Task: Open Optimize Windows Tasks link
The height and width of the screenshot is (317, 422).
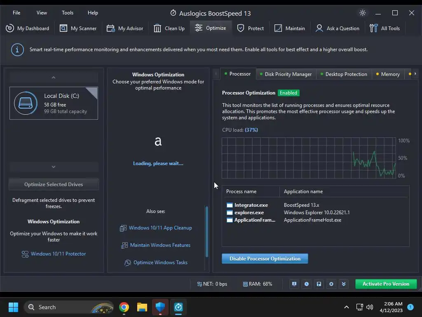Action: [160, 262]
